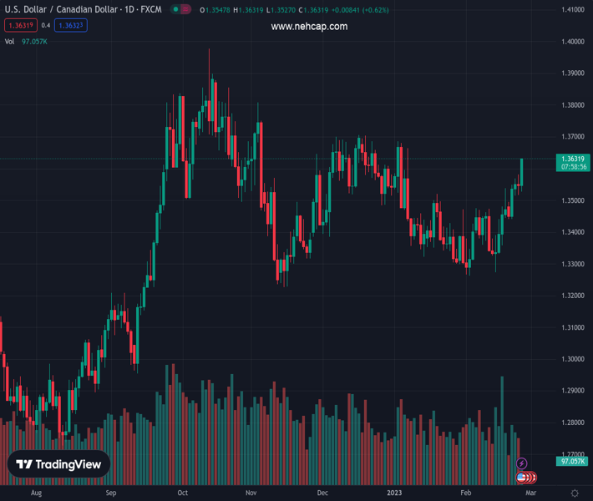
Task: Click the Sep label on time axis
Action: pyautogui.click(x=111, y=493)
